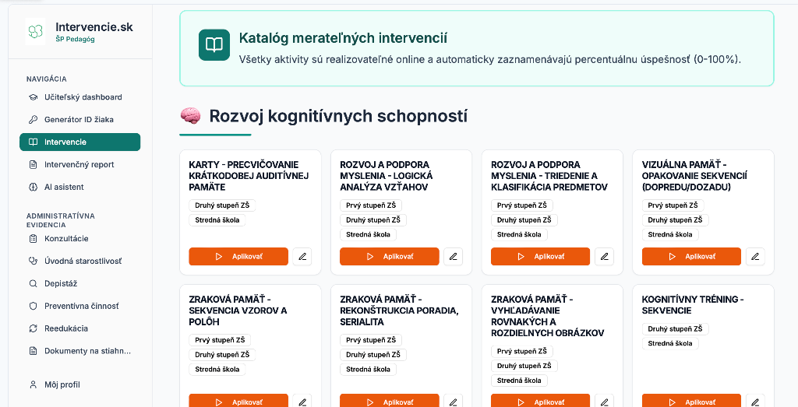Open Učiteľský dashboard in navigation
The width and height of the screenshot is (798, 407).
(x=80, y=97)
